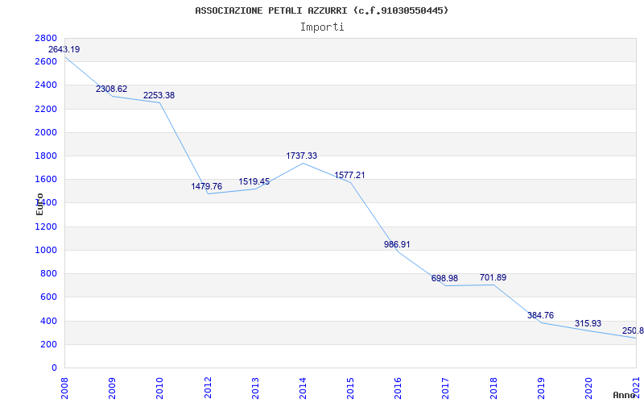Click the 2010 x-axis year label
644x403 pixels.
(159, 388)
